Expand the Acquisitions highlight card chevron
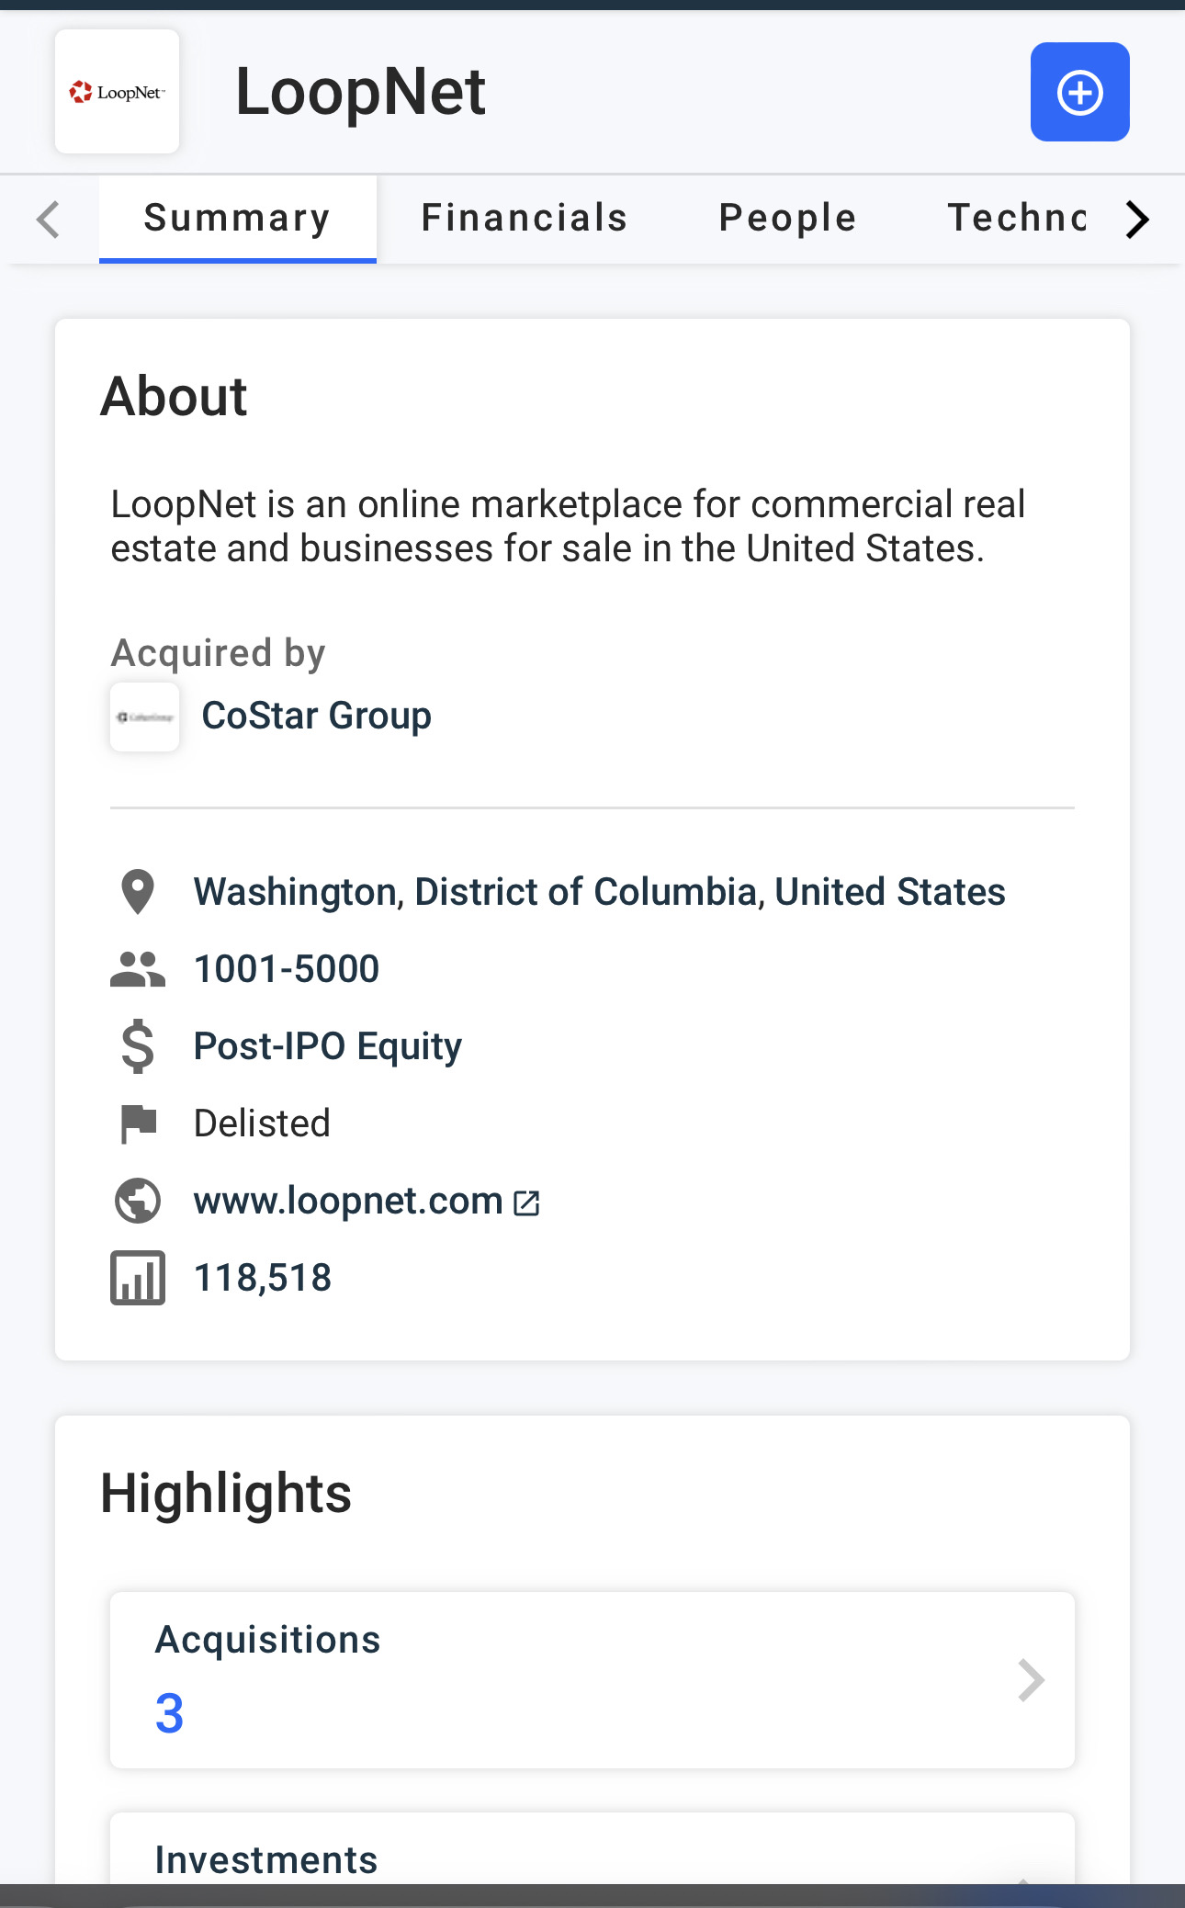 (1032, 1680)
